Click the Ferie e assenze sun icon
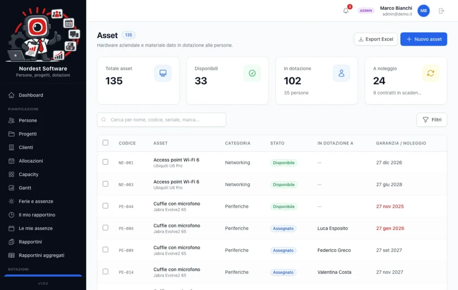The width and height of the screenshot is (458, 290). pyautogui.click(x=11, y=201)
